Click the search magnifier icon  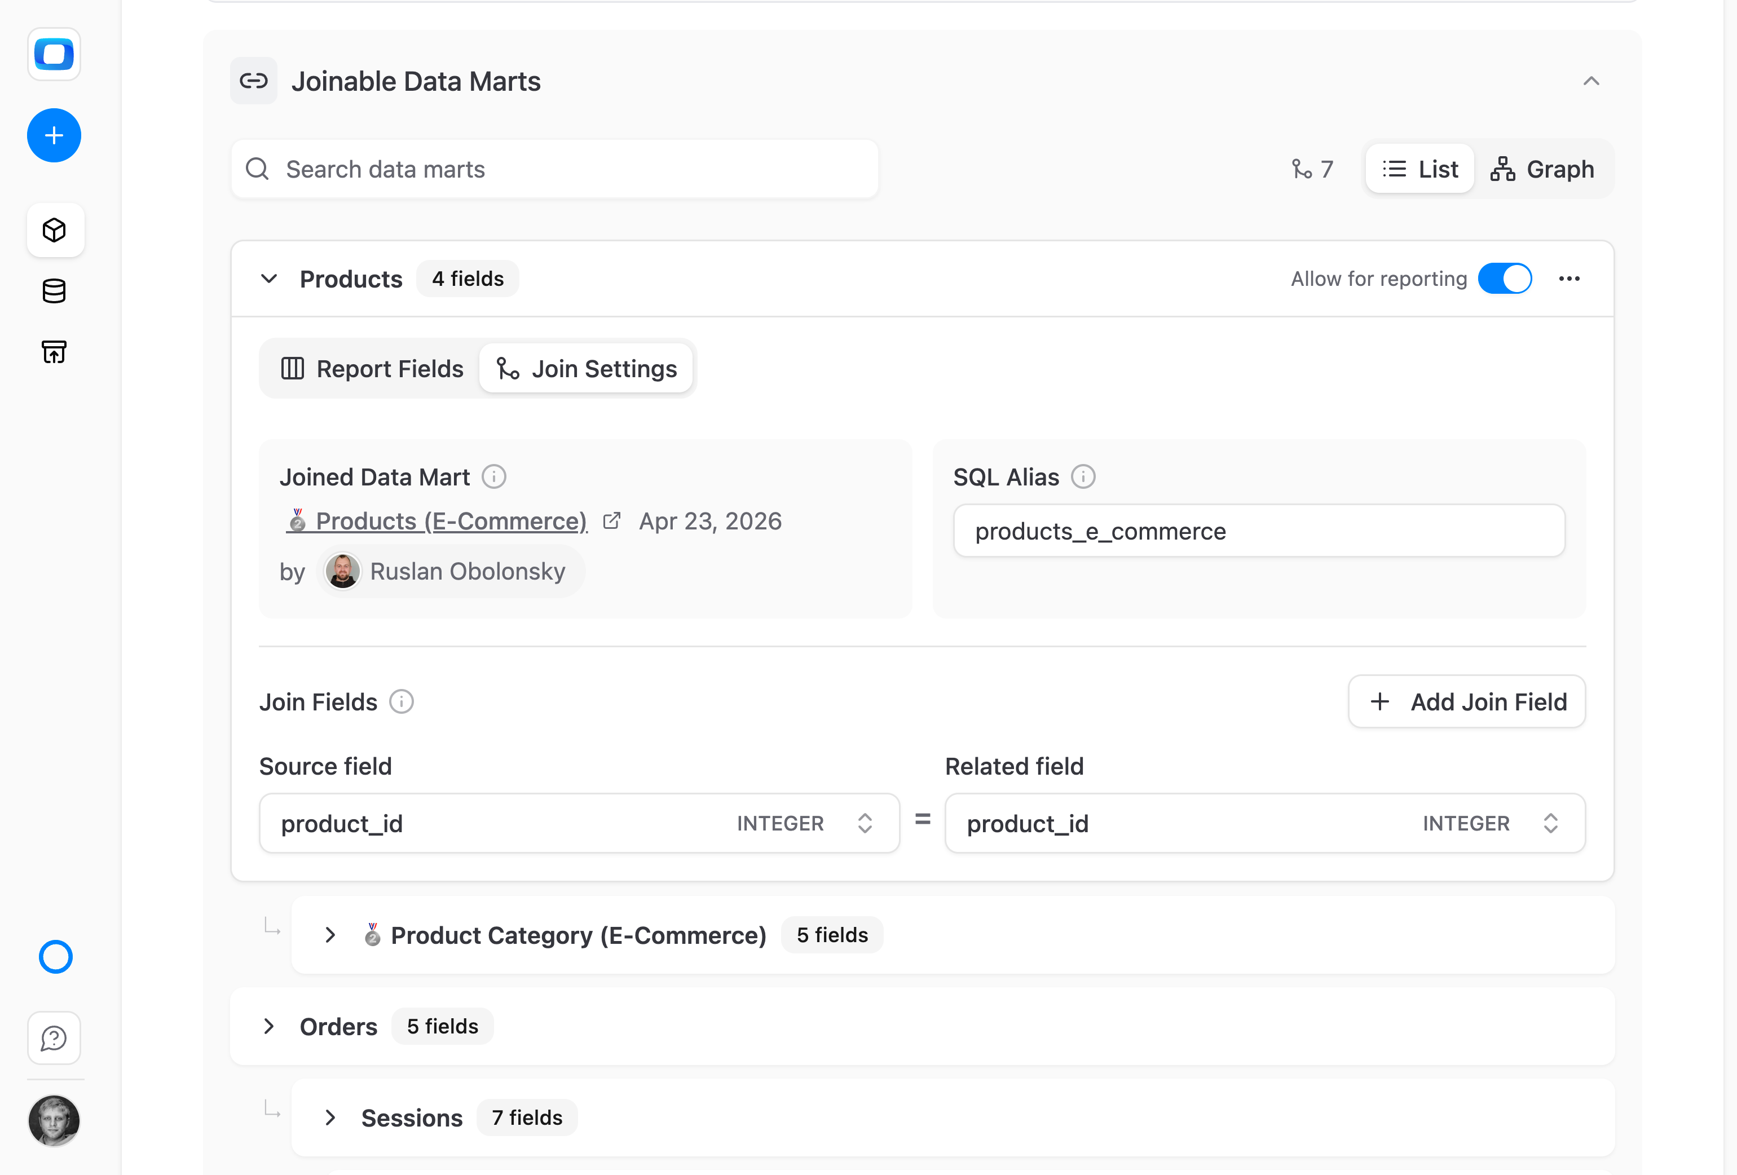click(257, 169)
